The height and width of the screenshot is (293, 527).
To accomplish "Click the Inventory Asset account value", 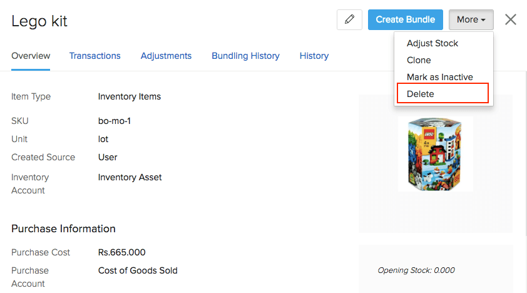I will pos(130,177).
